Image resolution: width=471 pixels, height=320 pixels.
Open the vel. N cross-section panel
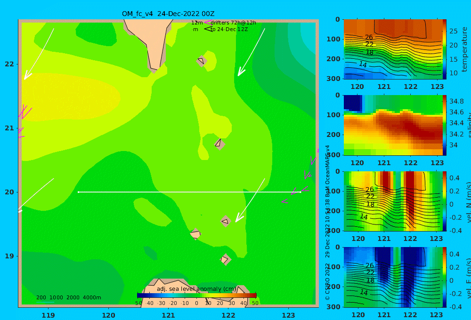click(393, 201)
